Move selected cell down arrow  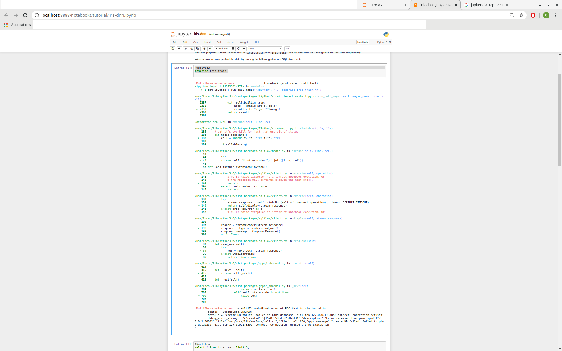point(210,49)
